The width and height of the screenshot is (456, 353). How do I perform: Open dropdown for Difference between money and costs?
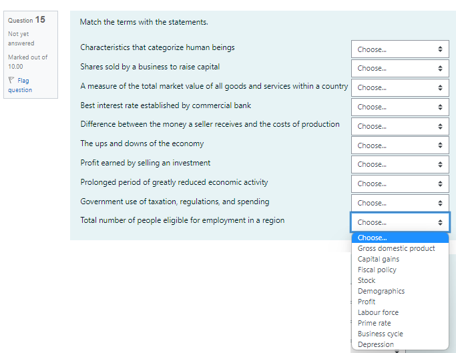click(x=400, y=126)
